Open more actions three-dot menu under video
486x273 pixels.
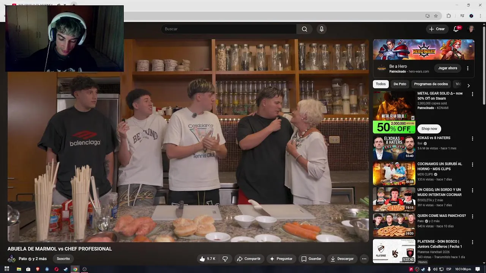click(x=364, y=259)
